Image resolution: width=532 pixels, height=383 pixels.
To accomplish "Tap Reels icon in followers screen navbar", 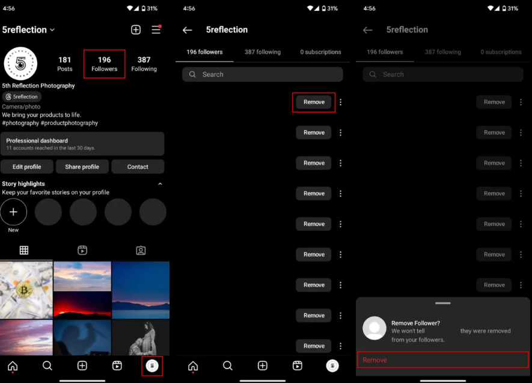I will 298,366.
